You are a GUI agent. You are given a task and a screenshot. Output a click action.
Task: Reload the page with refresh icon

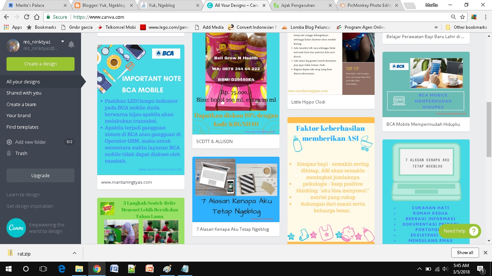click(26, 17)
